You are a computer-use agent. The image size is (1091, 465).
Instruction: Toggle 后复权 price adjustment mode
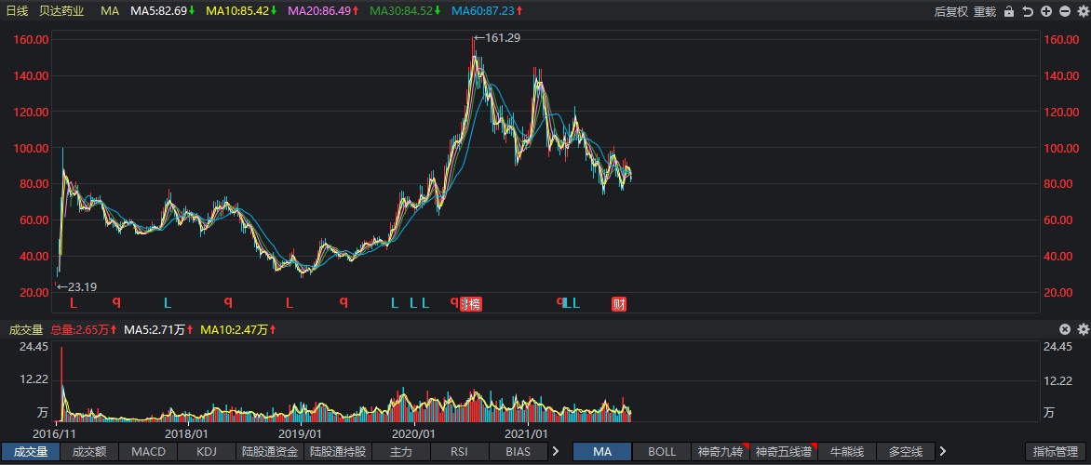951,11
